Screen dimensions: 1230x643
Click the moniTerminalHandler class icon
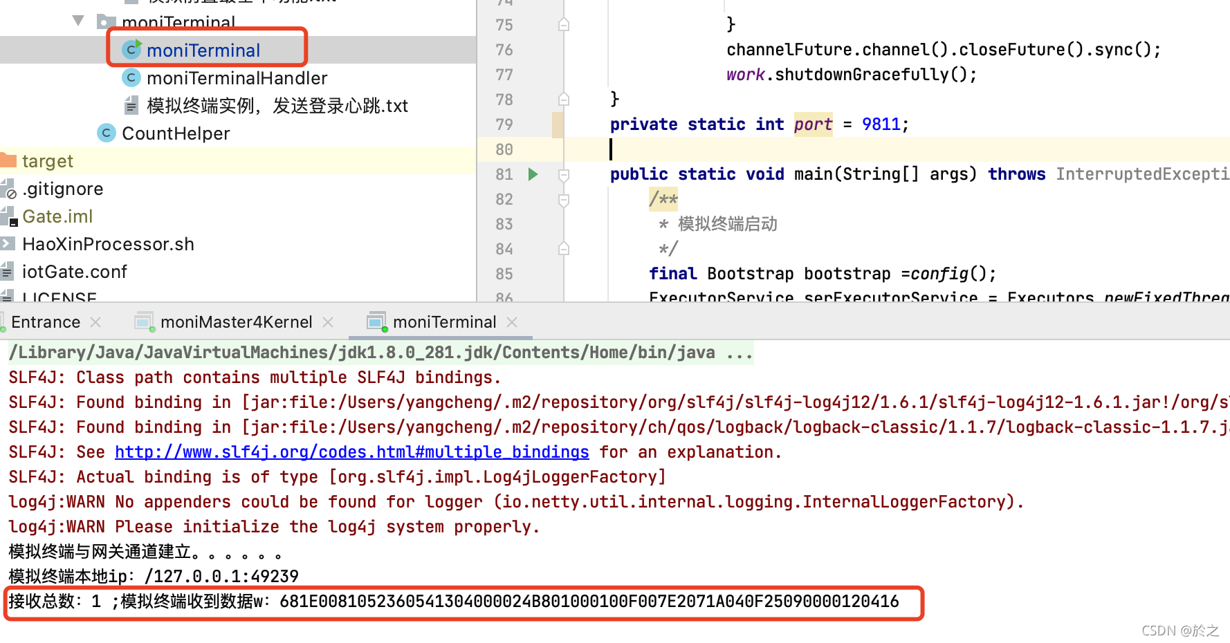131,77
